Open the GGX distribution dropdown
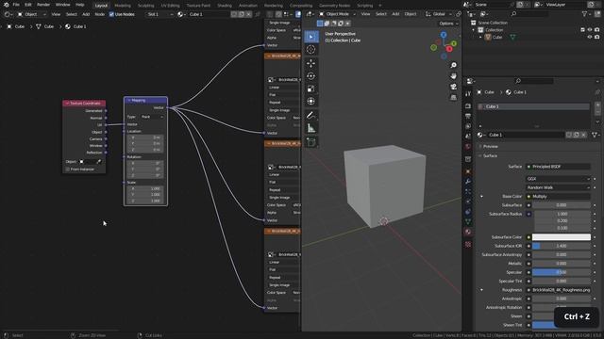The image size is (604, 339). pos(558,179)
